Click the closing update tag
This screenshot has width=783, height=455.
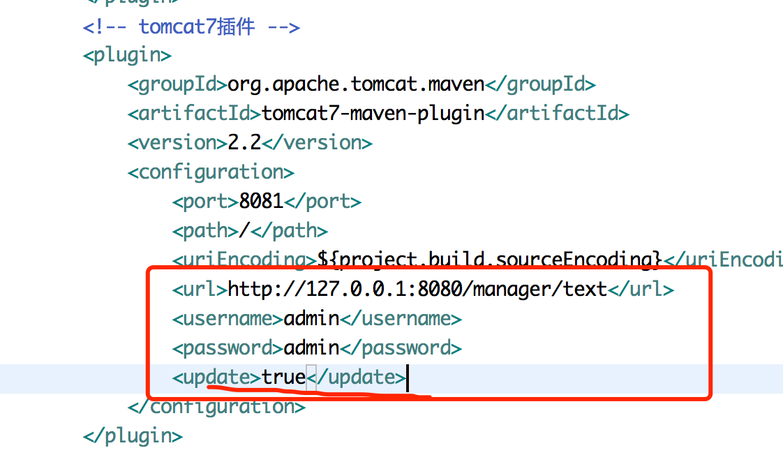[357, 378]
